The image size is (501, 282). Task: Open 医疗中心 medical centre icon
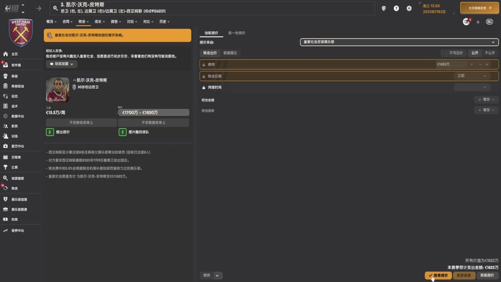(x=6, y=146)
